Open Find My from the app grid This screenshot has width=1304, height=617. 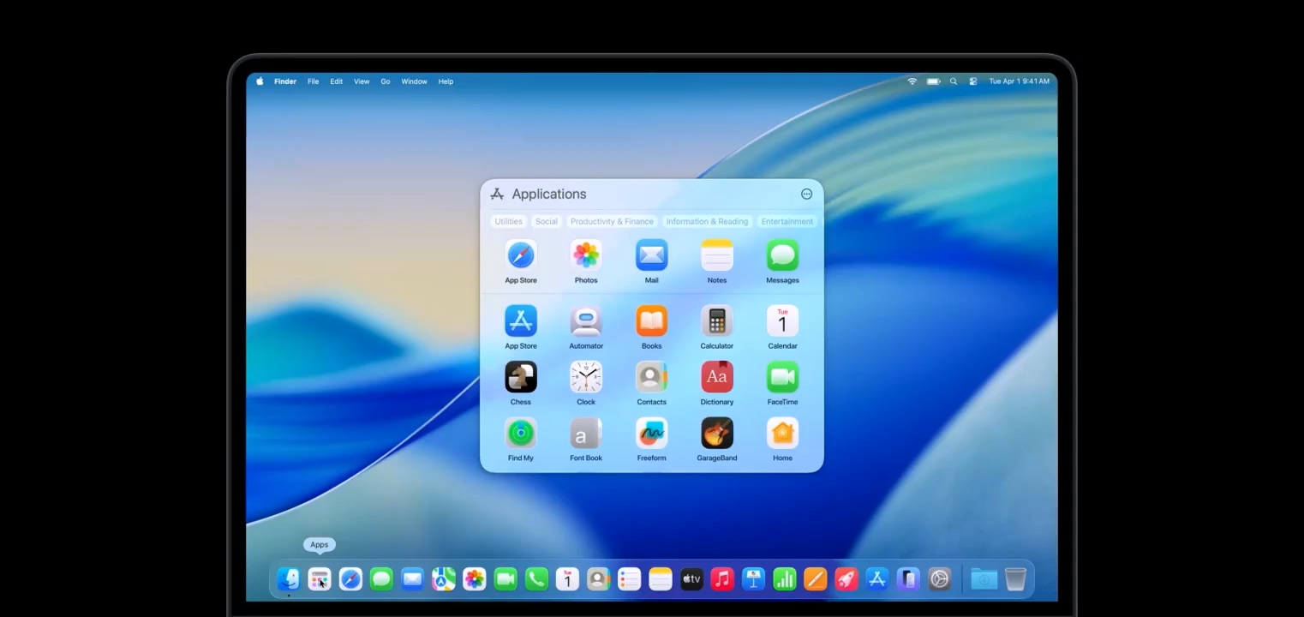(520, 434)
